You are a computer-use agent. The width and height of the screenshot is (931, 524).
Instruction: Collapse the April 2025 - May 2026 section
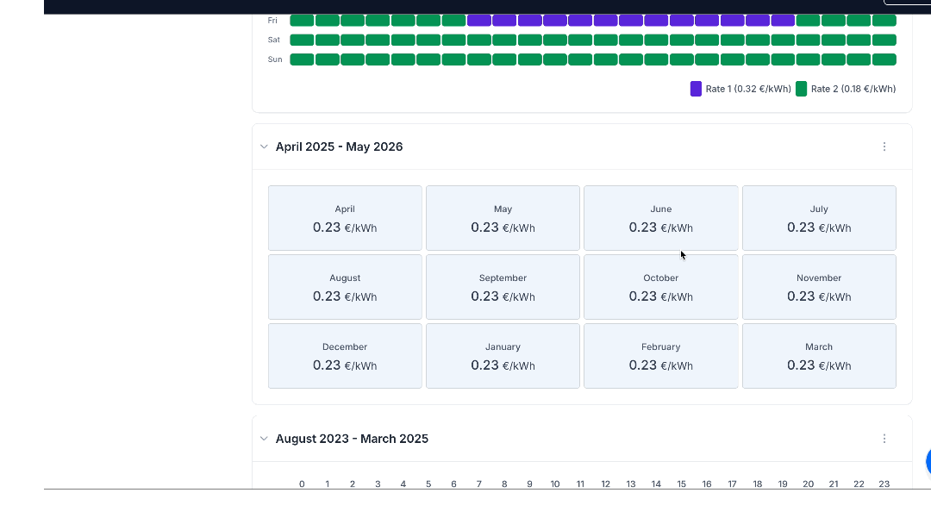coord(265,147)
